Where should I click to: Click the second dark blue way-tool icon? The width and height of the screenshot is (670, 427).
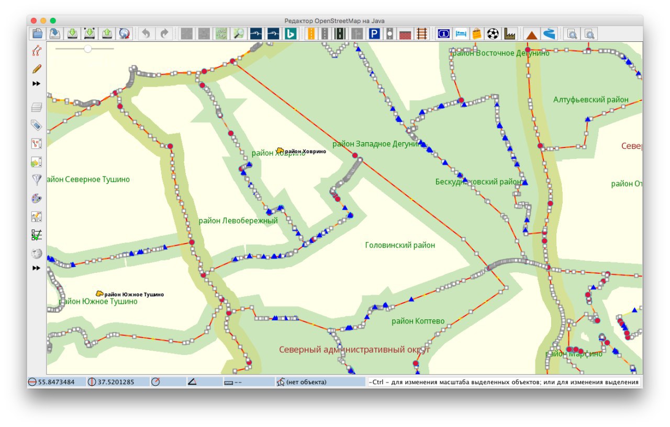pyautogui.click(x=273, y=33)
